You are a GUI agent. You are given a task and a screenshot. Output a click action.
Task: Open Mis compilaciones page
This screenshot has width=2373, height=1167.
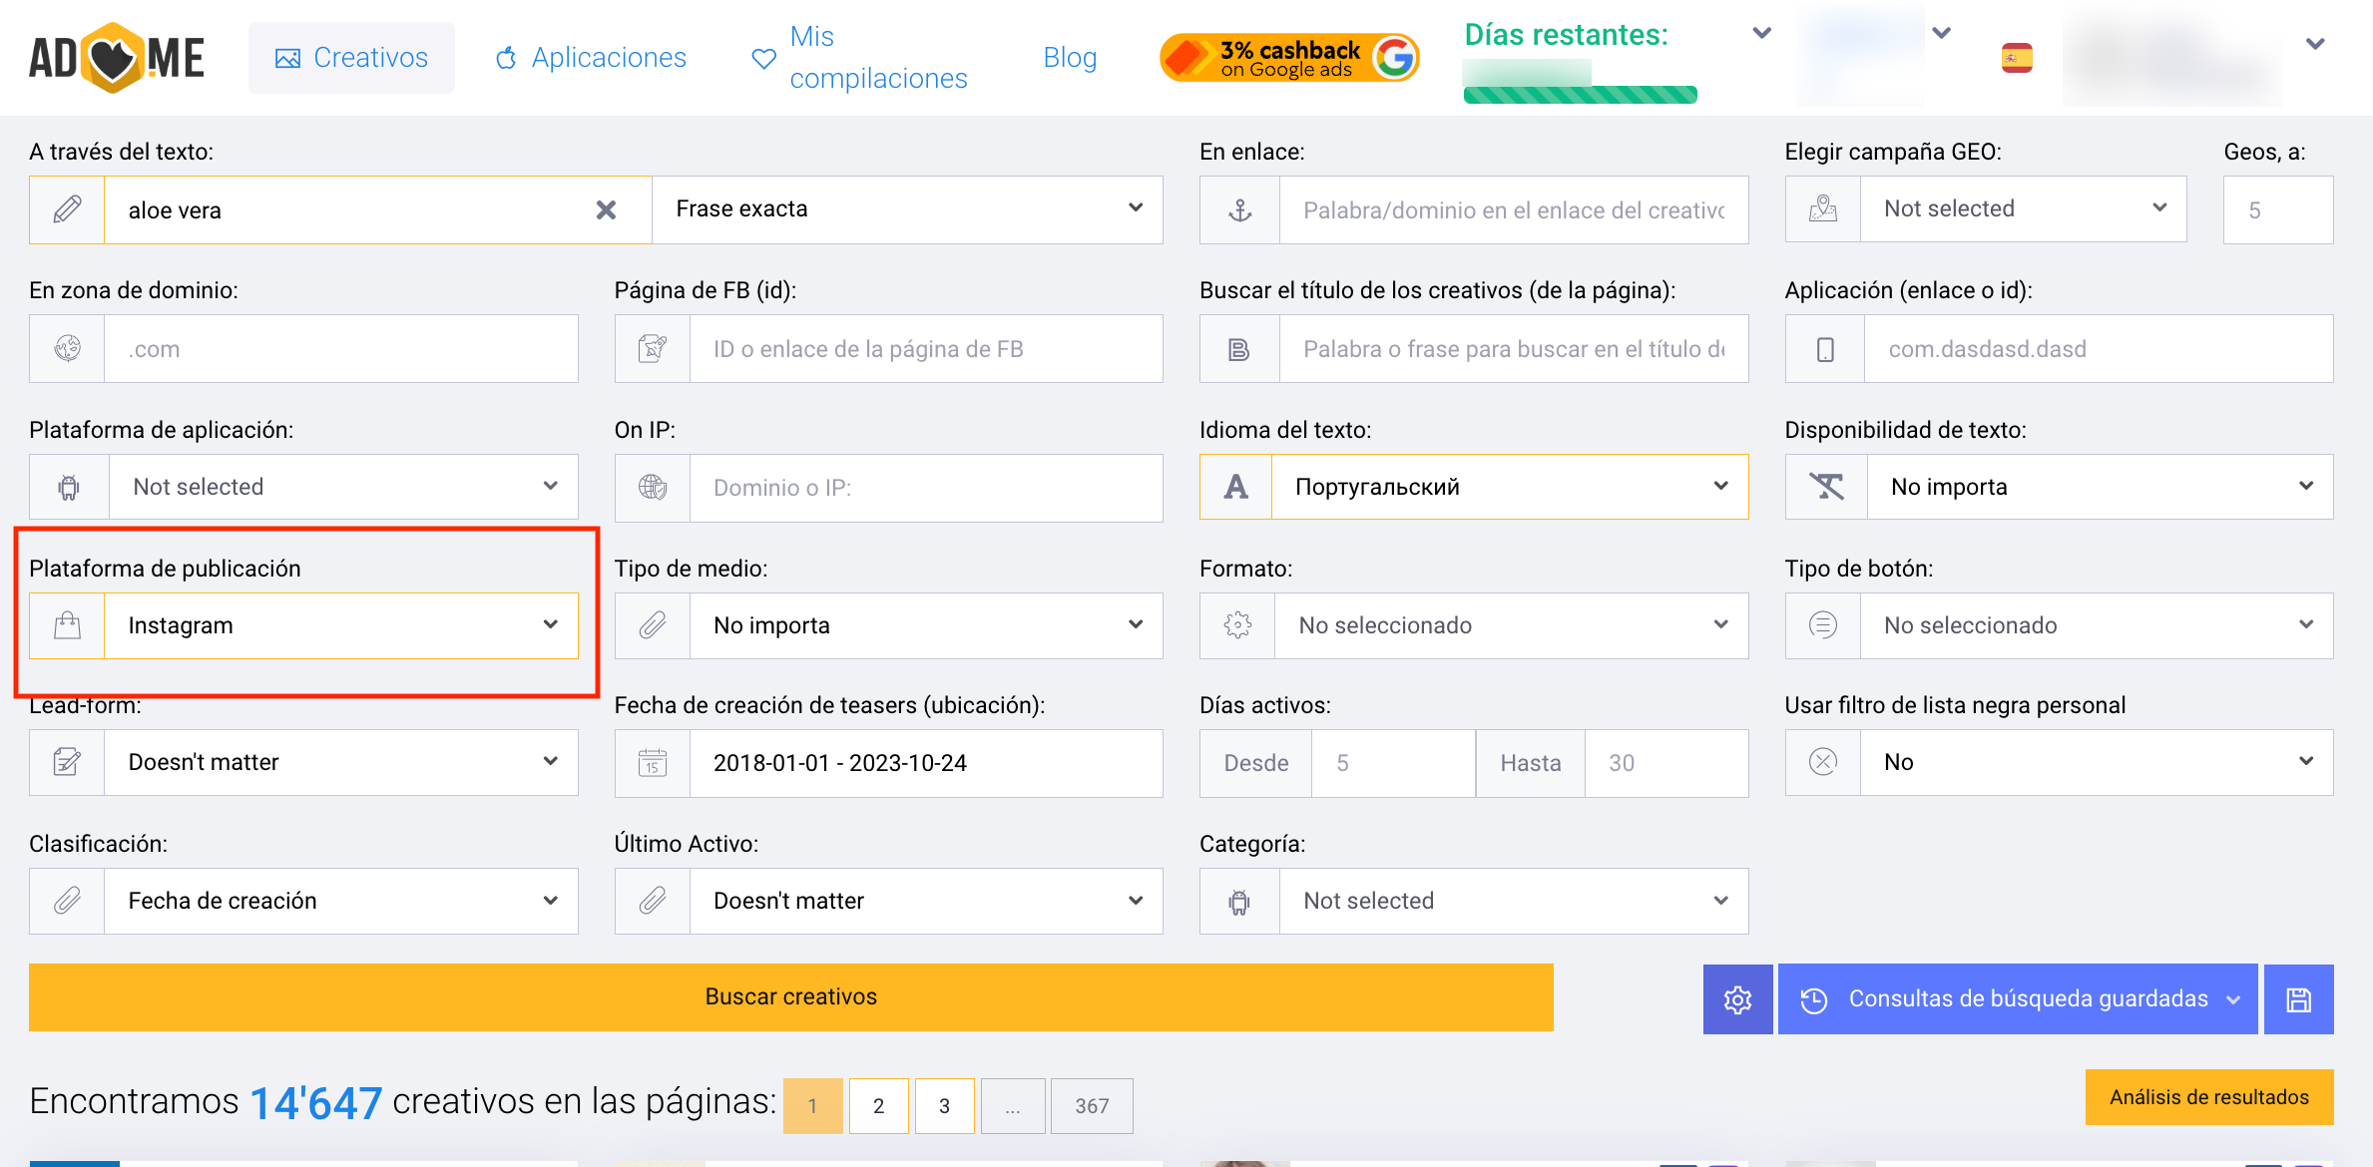[x=860, y=58]
